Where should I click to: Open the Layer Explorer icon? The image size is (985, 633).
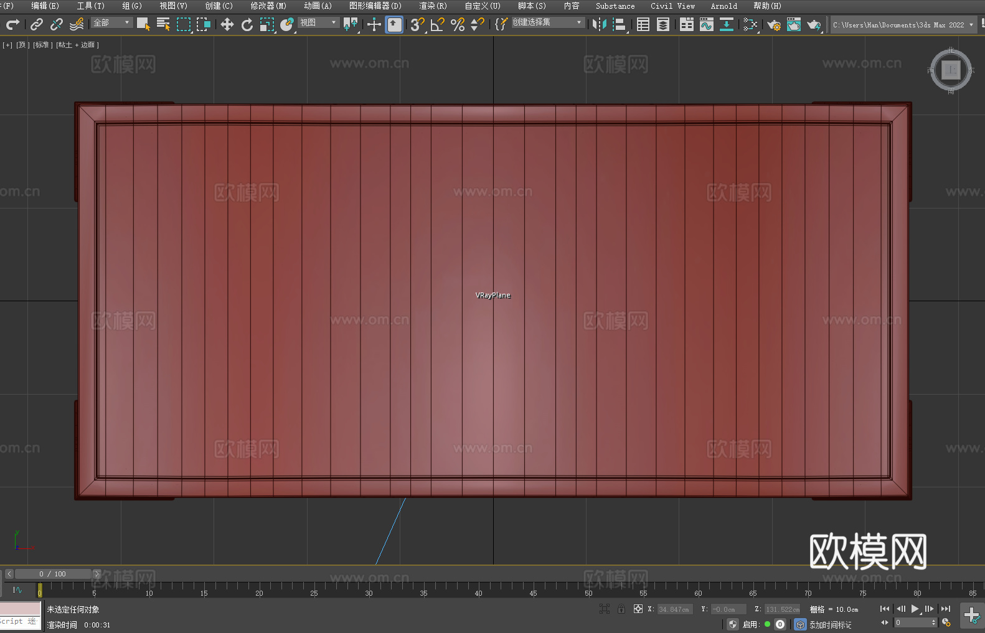663,24
